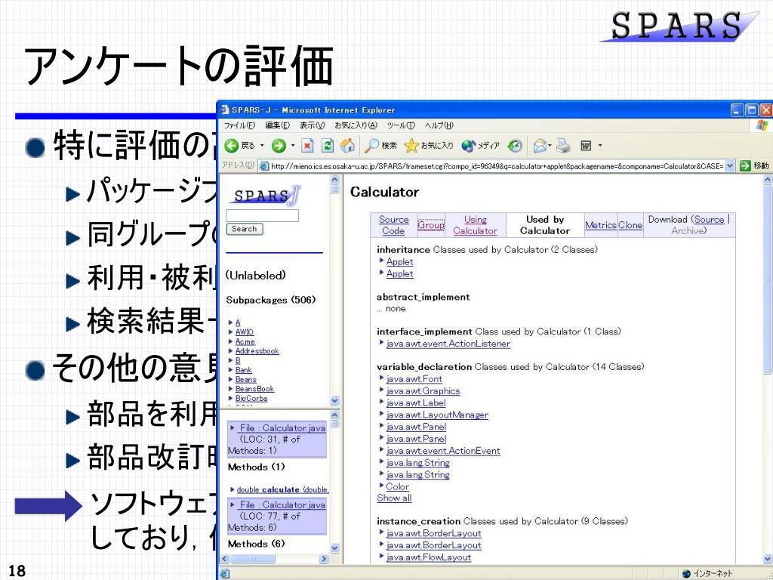Image resolution: width=773 pixels, height=580 pixels.
Task: Open the ツール(T) menu
Action: click(x=401, y=125)
